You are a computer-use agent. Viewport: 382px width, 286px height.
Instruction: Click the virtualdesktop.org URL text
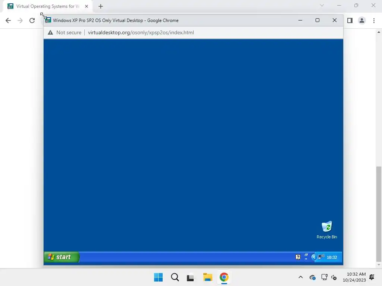coord(141,33)
